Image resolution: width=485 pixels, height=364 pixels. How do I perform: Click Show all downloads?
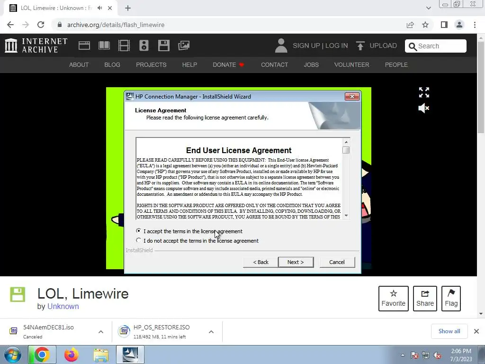449,331
